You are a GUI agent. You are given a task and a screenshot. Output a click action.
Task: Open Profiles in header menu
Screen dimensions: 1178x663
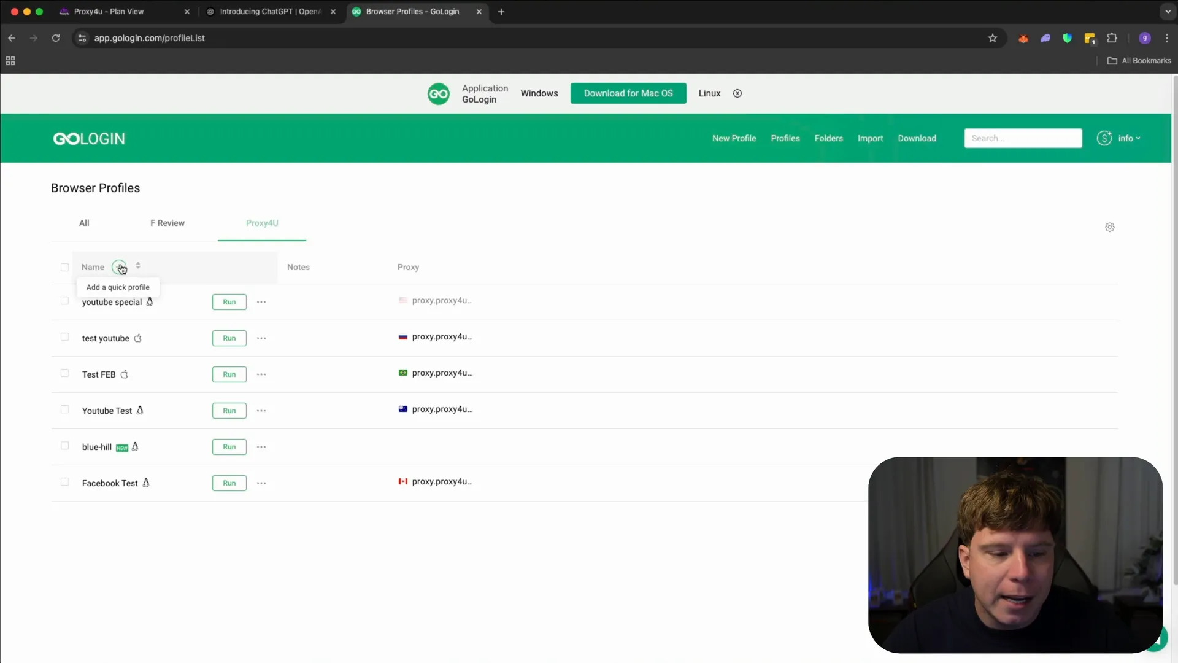[785, 138]
